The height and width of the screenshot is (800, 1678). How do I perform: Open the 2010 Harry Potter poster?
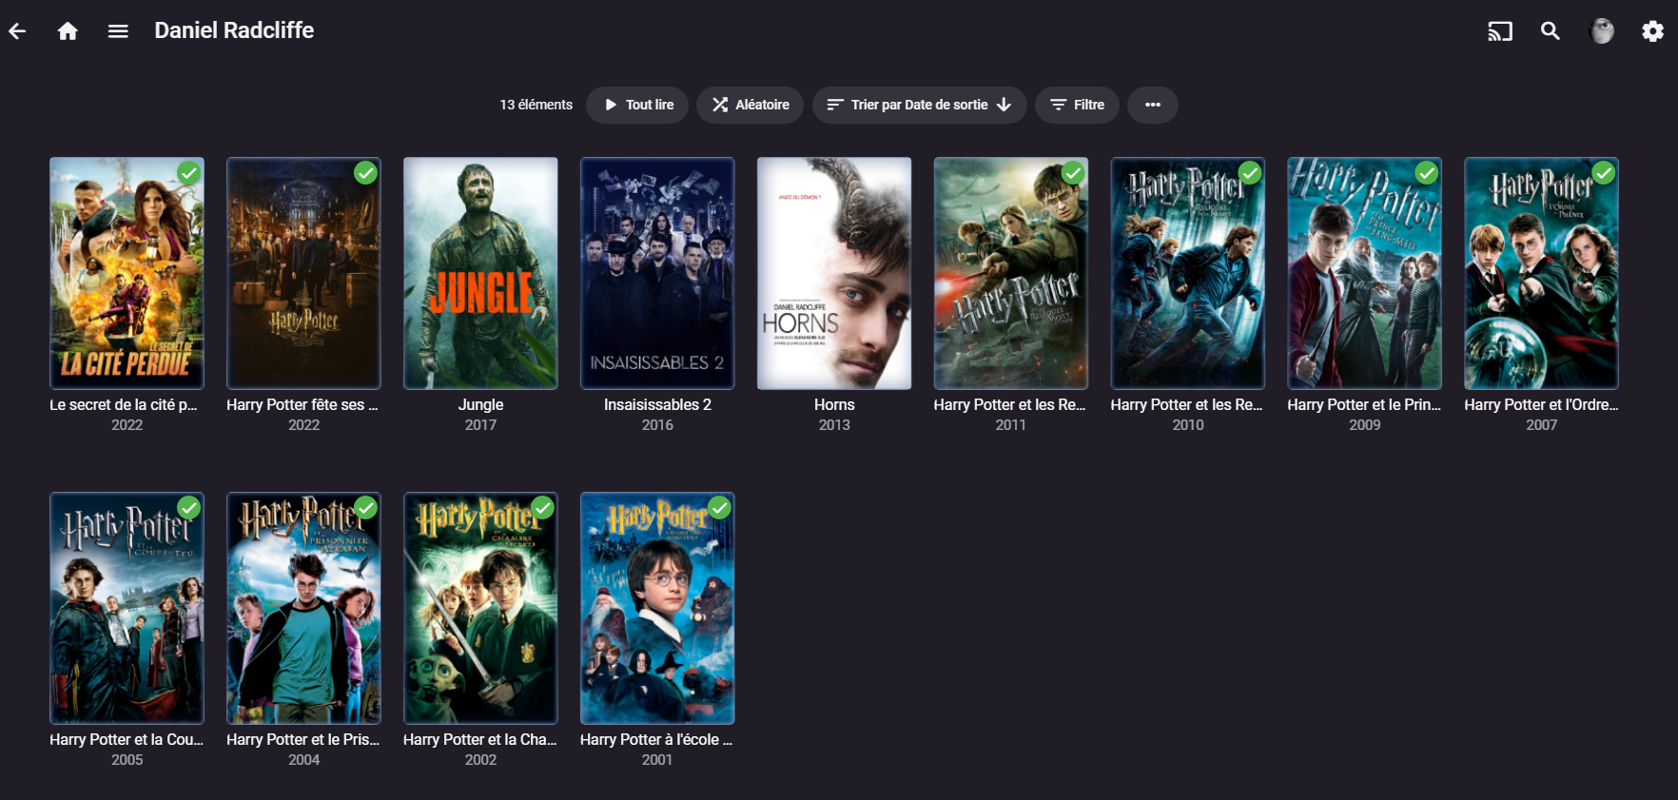coord(1188,273)
